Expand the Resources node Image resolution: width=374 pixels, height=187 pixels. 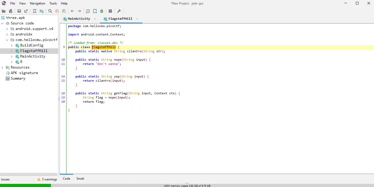2,67
